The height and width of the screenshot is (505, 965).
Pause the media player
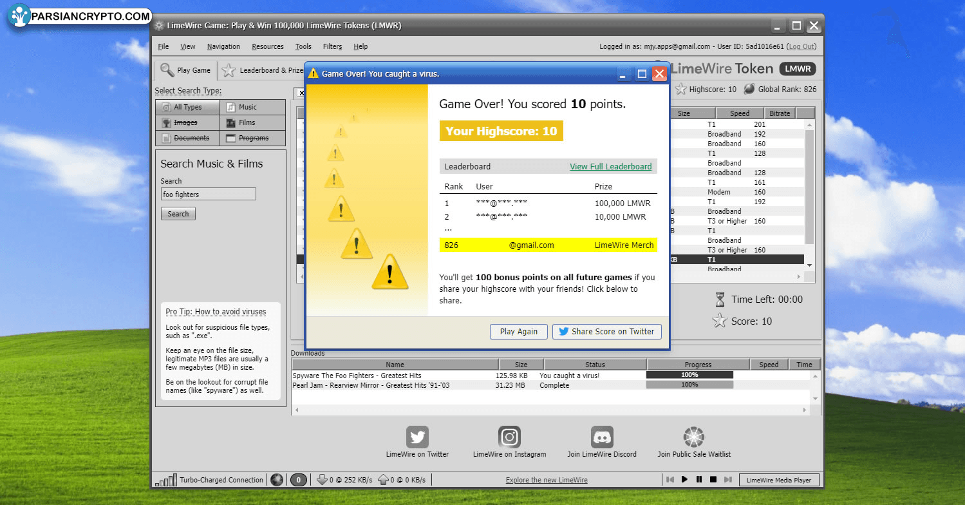click(x=699, y=480)
